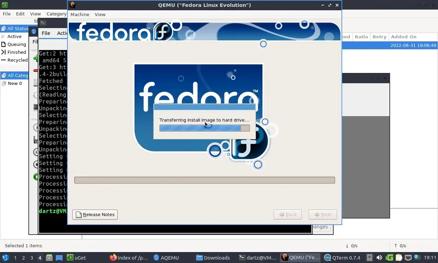Click the AQEMU window titlebar icon
Viewport: 438px width, 263px height.
34,32
